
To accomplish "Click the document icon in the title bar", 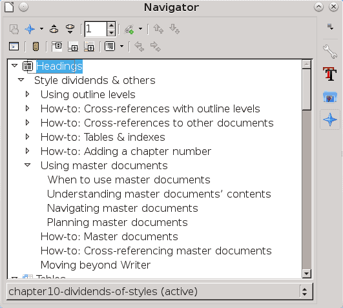I will (9, 7).
